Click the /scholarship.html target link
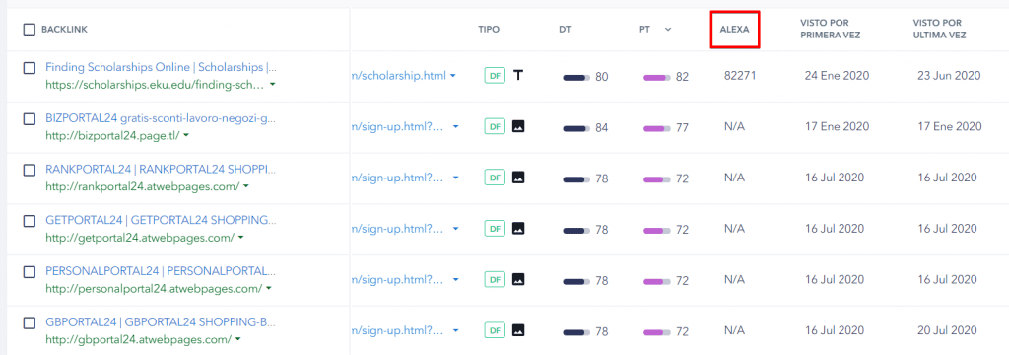This screenshot has width=1009, height=355. (x=398, y=76)
